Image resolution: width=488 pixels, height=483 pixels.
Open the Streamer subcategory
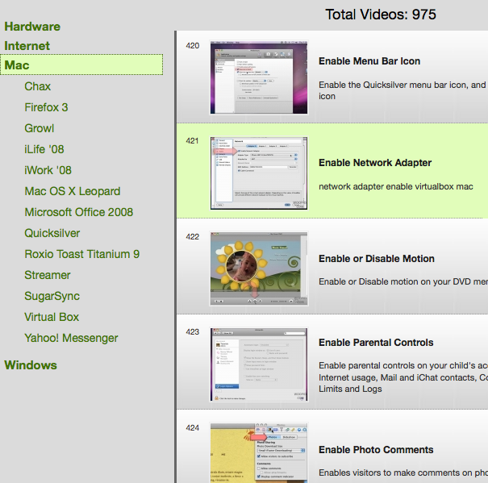point(48,275)
